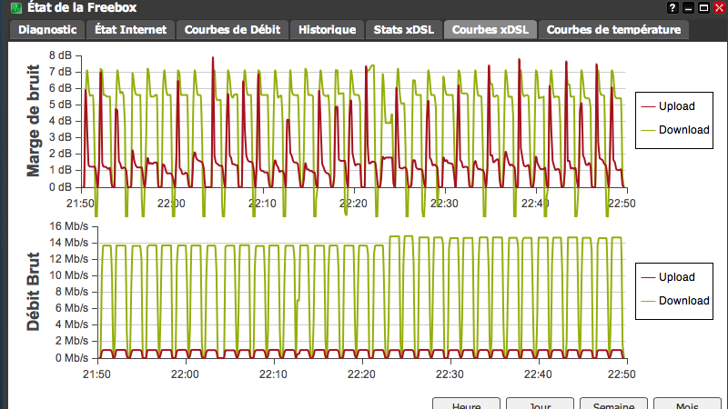Viewport: 728px width, 409px height.
Task: Open Courbes de Débit tab
Action: [232, 30]
